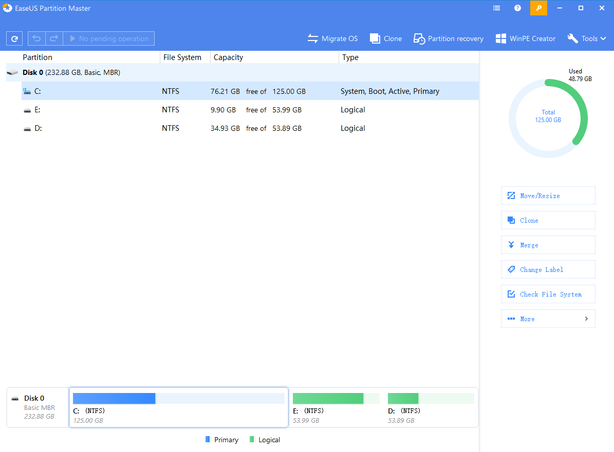This screenshot has width=614, height=452.
Task: Open the task list icon in title bar
Action: [x=496, y=8]
